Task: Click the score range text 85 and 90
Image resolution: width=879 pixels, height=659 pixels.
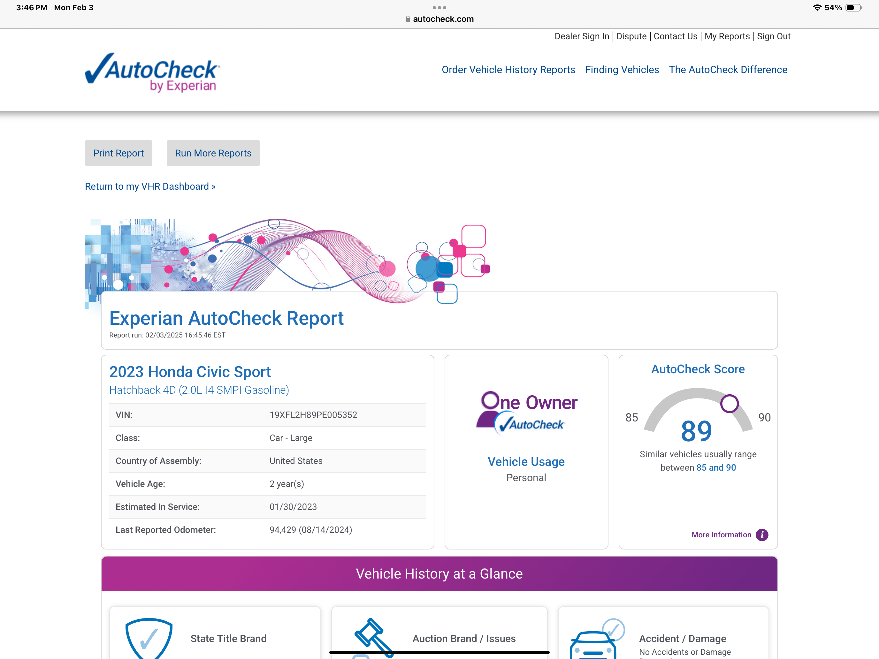Action: coord(716,467)
